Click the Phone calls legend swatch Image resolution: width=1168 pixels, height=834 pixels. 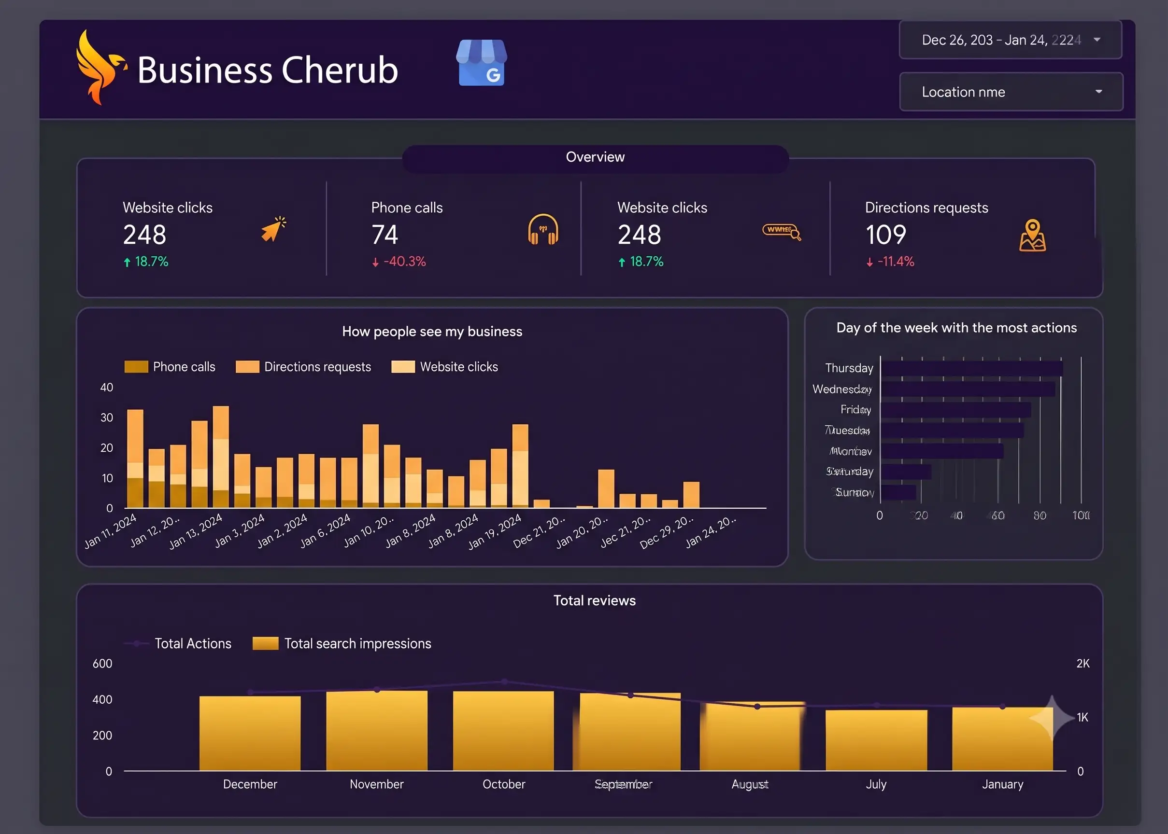coord(136,367)
